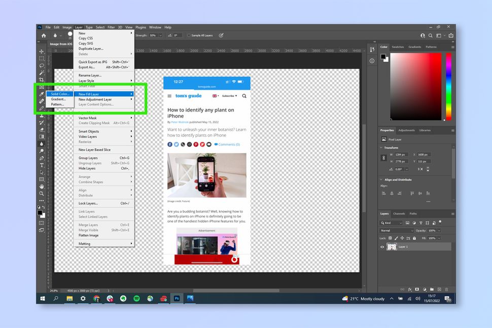Select the Eraser tool

pyautogui.click(x=42, y=129)
